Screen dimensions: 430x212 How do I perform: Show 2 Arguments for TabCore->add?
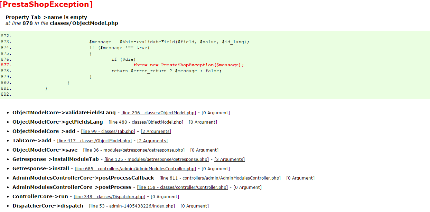pyautogui.click(x=152, y=141)
